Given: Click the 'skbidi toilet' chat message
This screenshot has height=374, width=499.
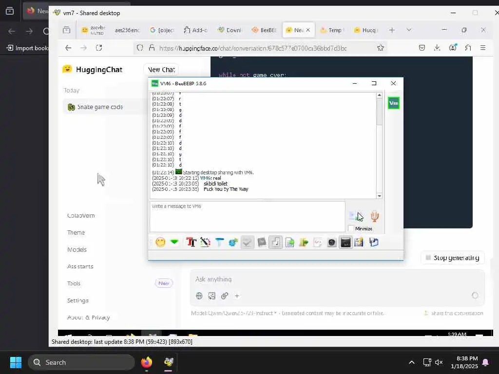Looking at the screenshot, I should pos(215,184).
